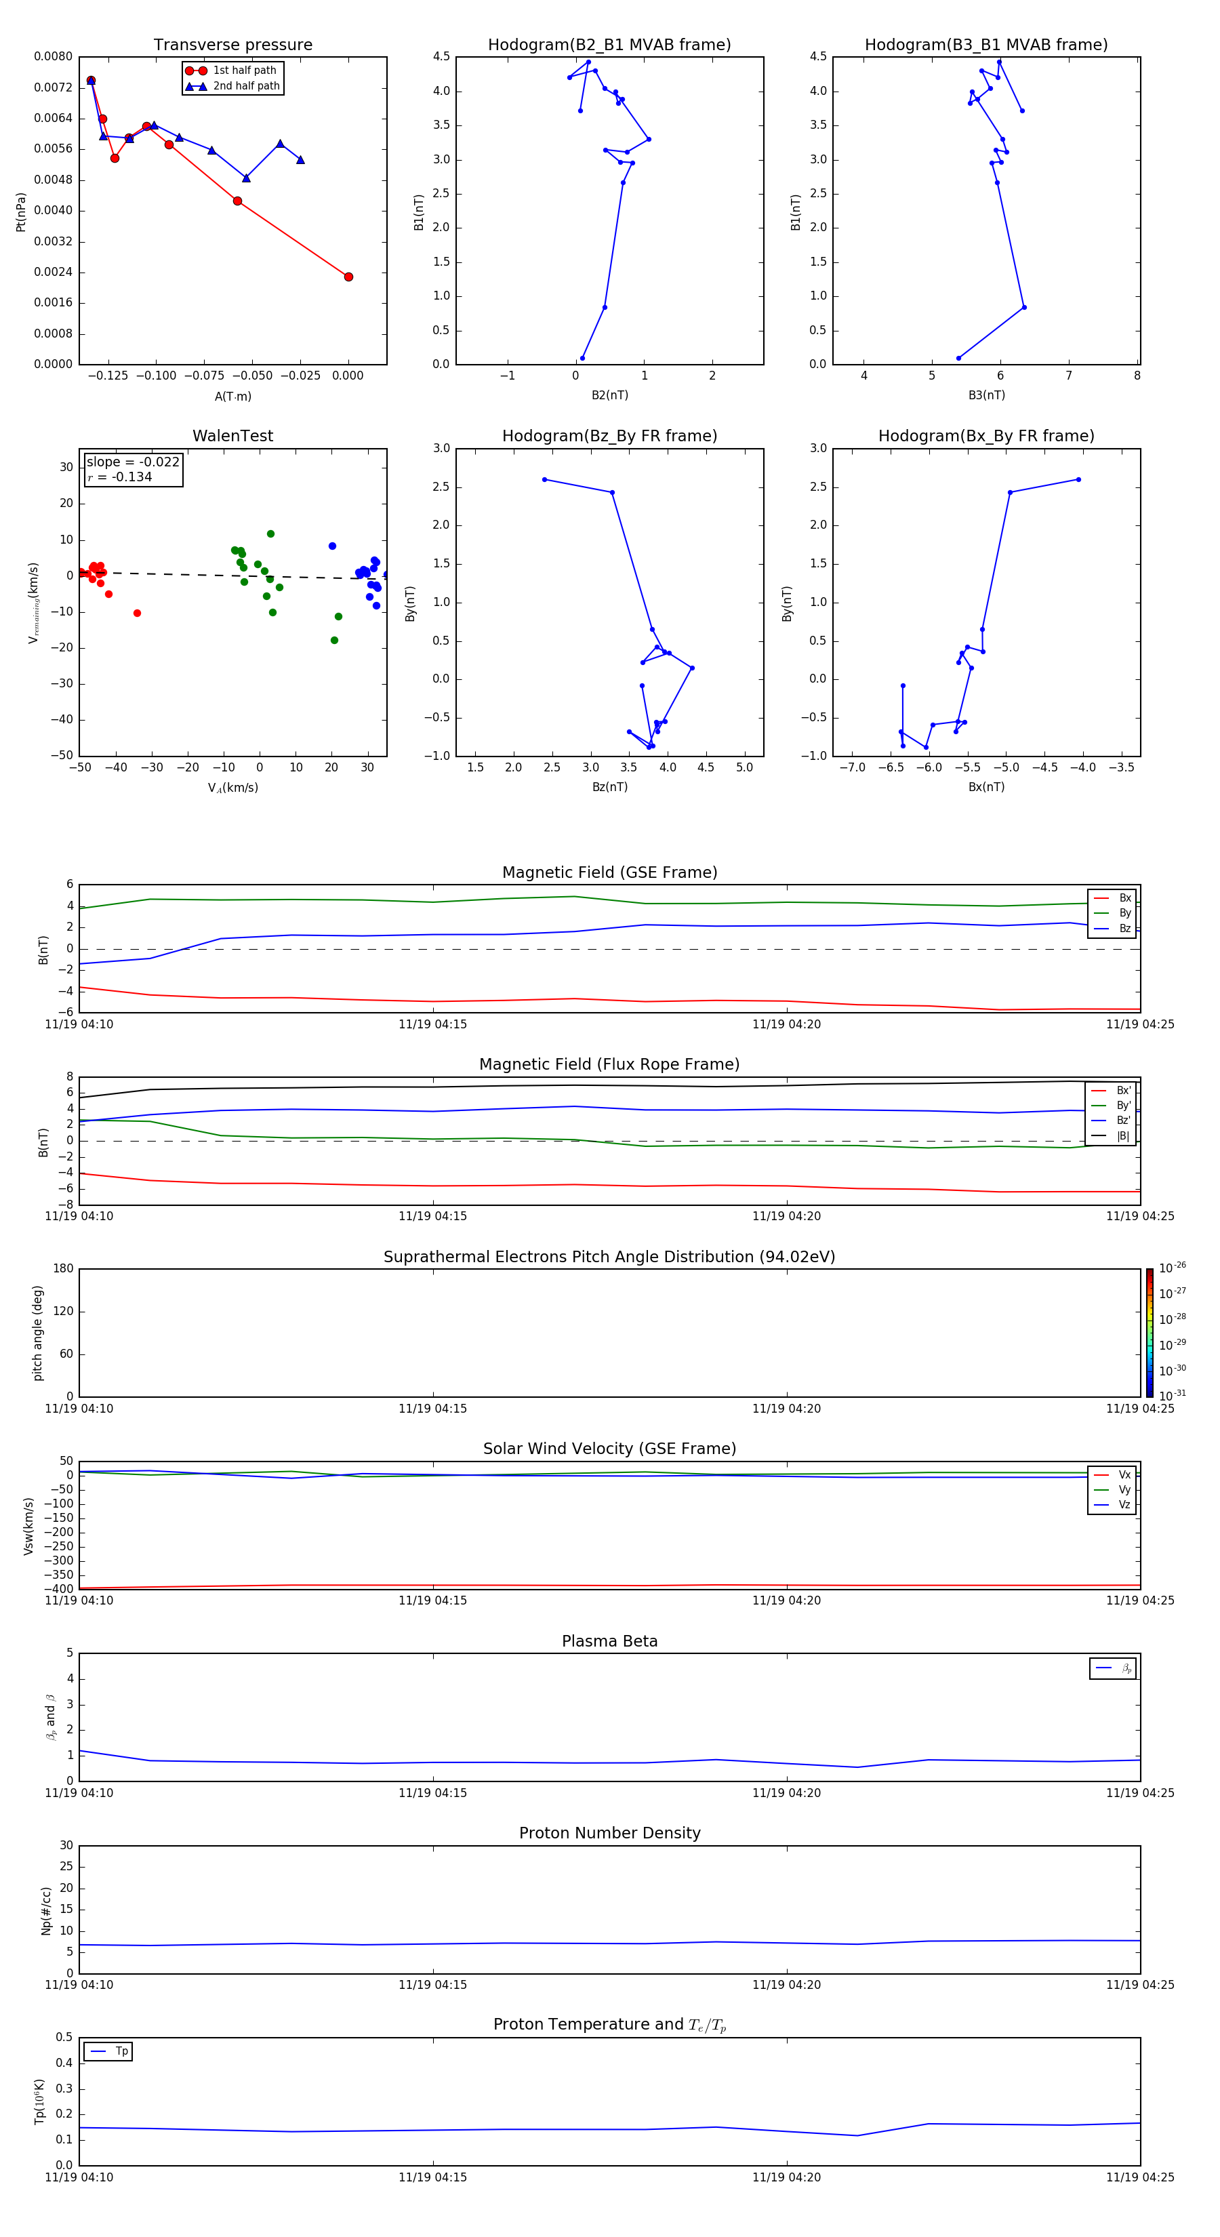The width and height of the screenshot is (1220, 2237).
Task: Click the |B| legend entry in Flux Rope plot
Action: tap(1111, 1136)
